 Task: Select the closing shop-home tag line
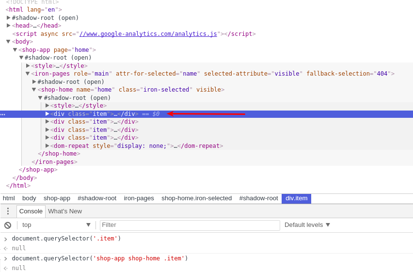tap(59, 154)
